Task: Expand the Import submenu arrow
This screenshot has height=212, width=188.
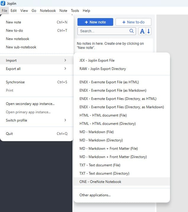Action: pyautogui.click(x=65, y=60)
